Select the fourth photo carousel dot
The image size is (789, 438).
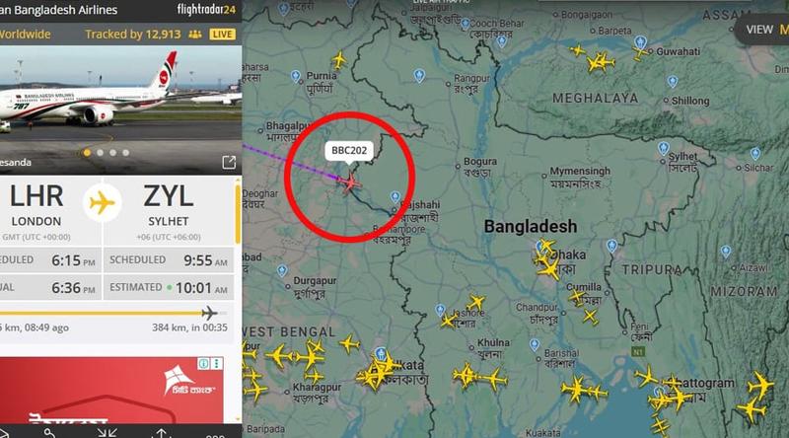pos(126,153)
